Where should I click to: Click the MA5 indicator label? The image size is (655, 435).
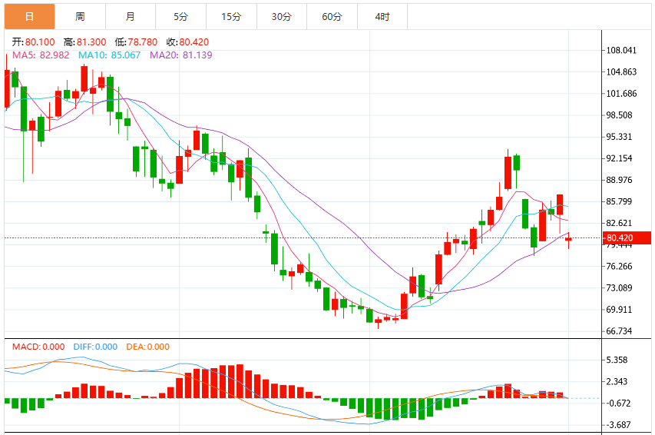41,55
